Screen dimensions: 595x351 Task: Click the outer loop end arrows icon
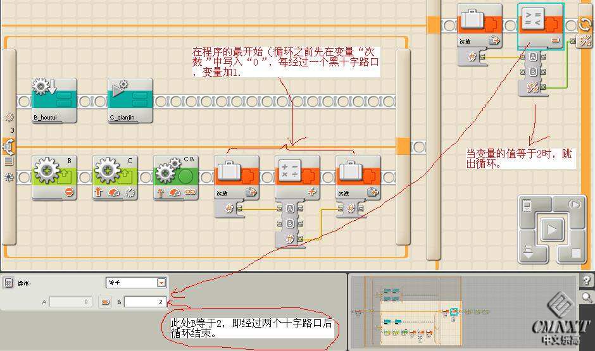click(x=585, y=25)
